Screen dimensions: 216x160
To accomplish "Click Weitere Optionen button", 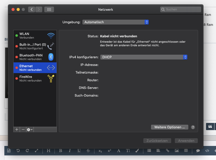I will 170,127.
